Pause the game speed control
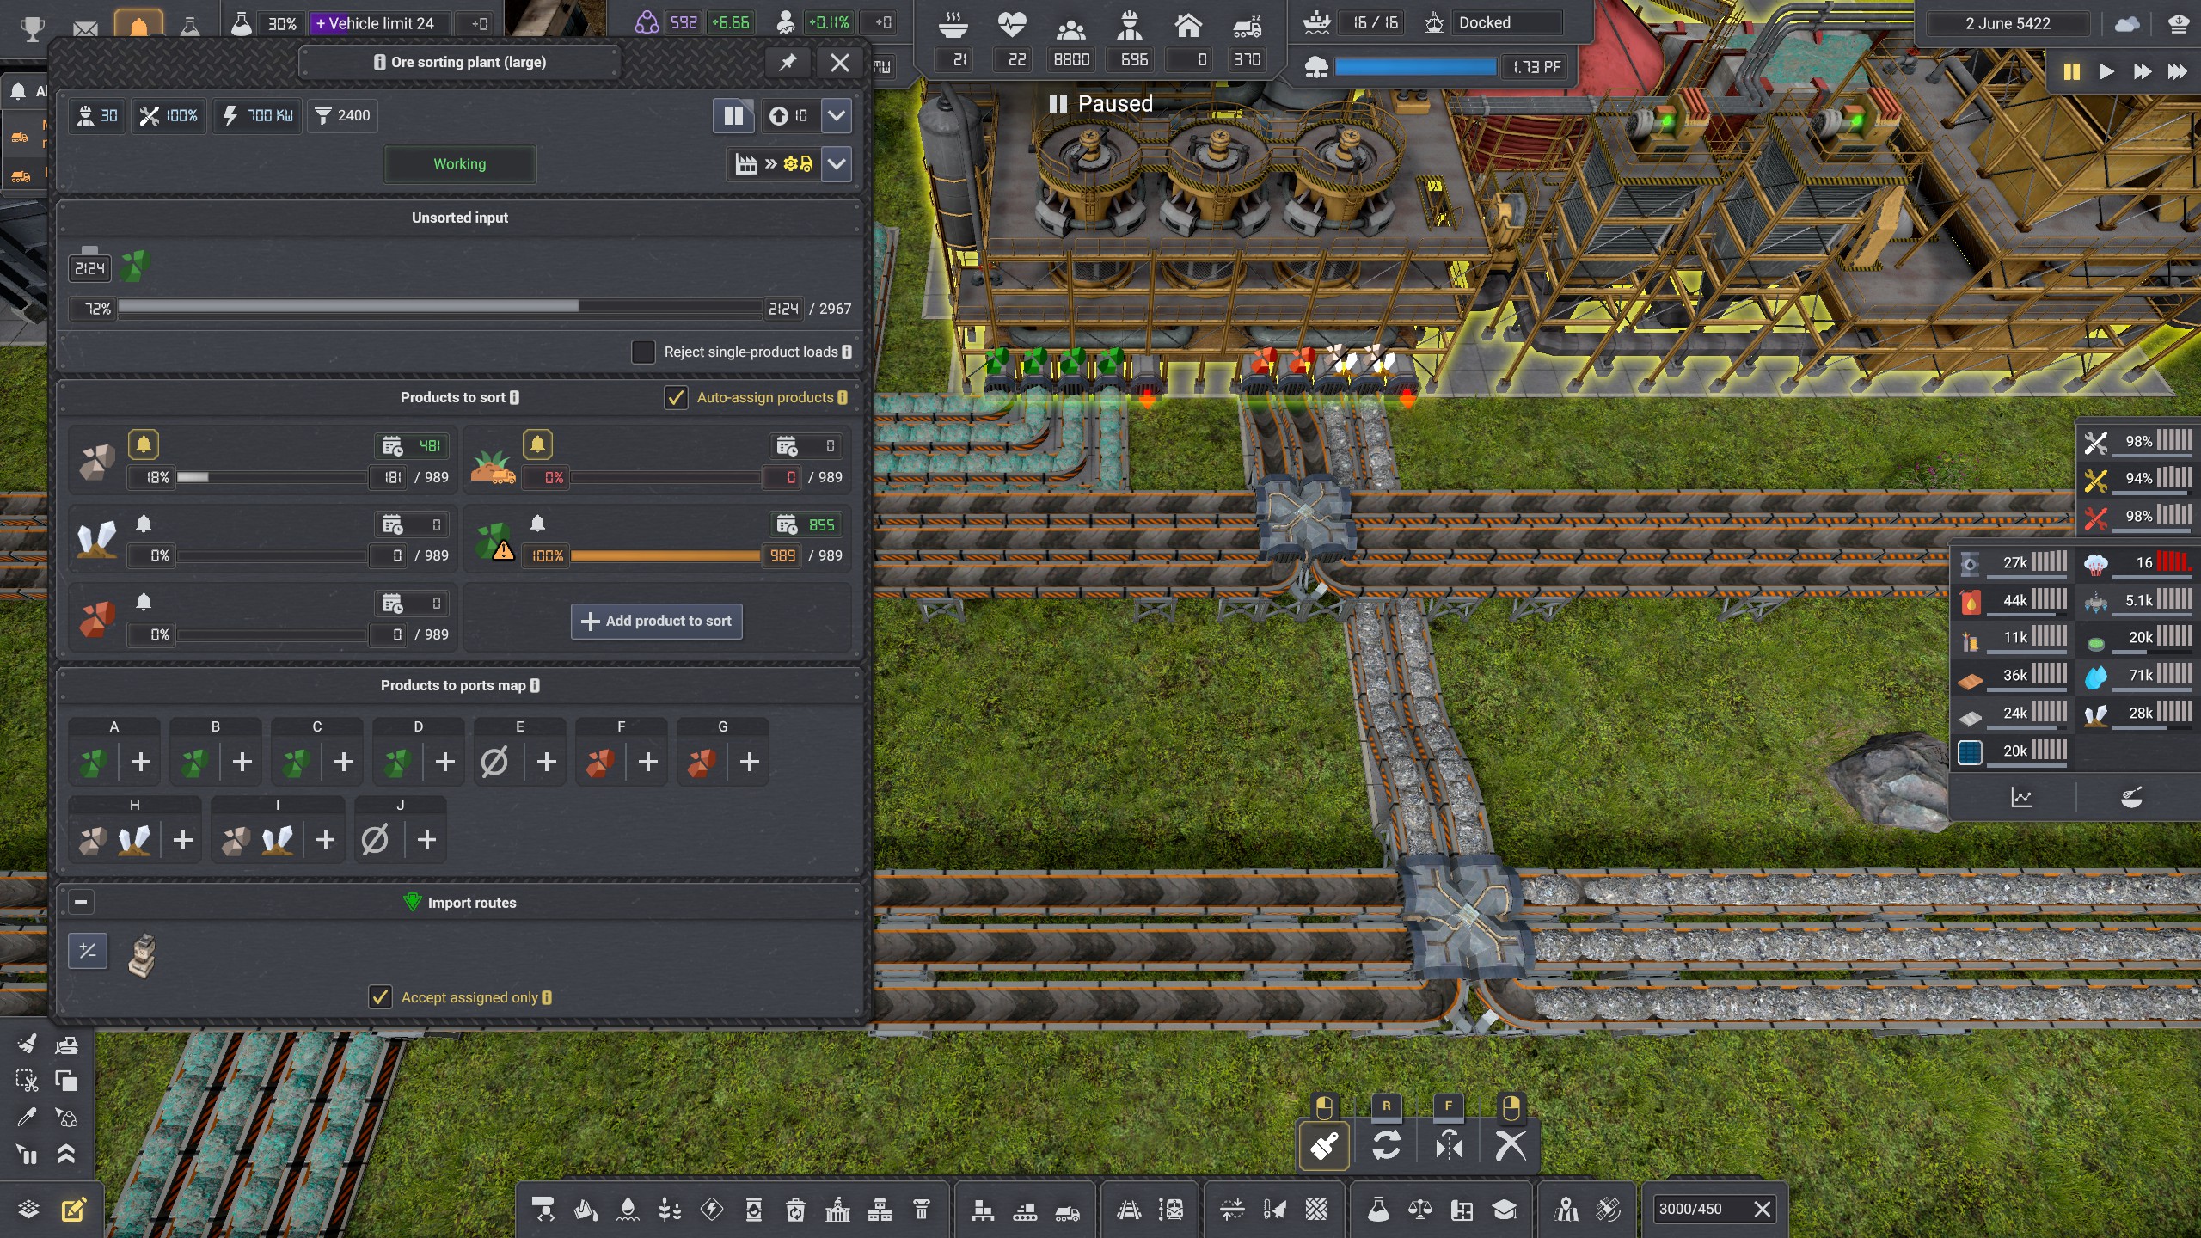Viewport: 2201px width, 1238px height. tap(2072, 71)
